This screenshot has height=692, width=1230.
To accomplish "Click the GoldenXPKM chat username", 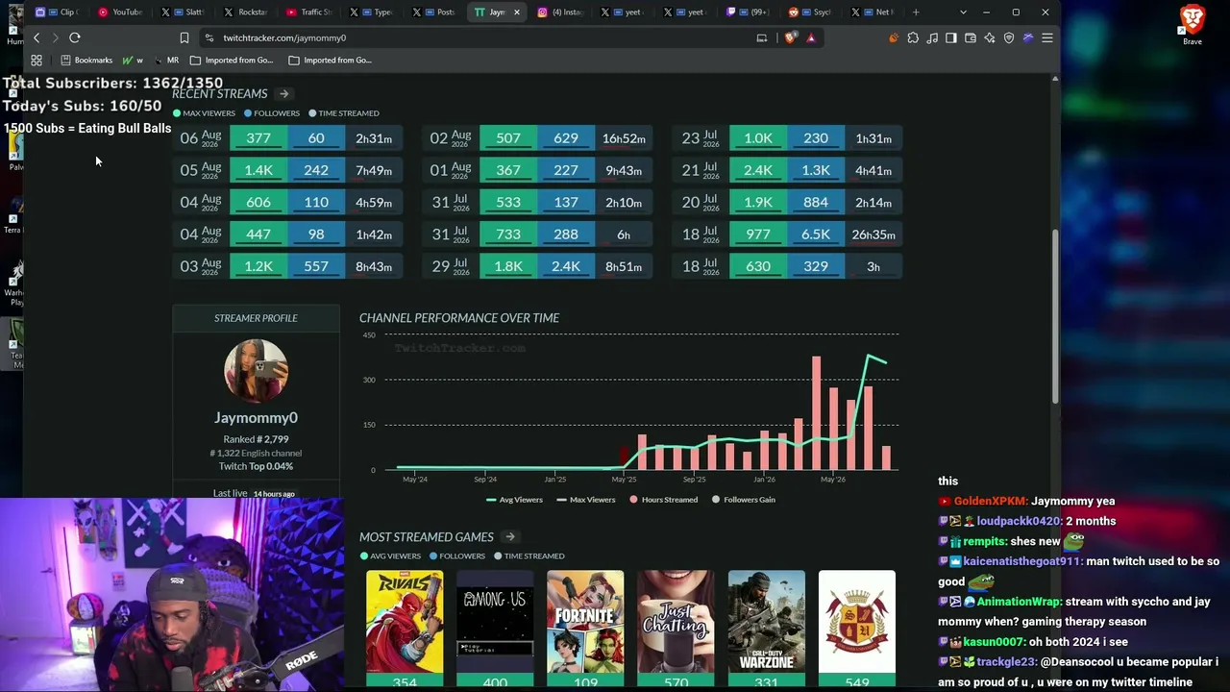I will [990, 501].
